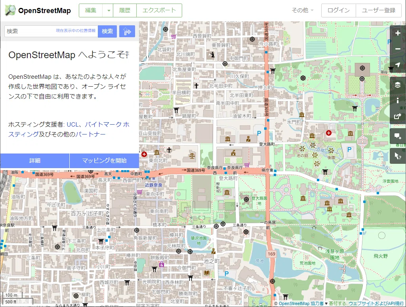Open the エクスポート export tab
Image resolution: width=406 pixels, height=307 pixels.
pos(159,11)
